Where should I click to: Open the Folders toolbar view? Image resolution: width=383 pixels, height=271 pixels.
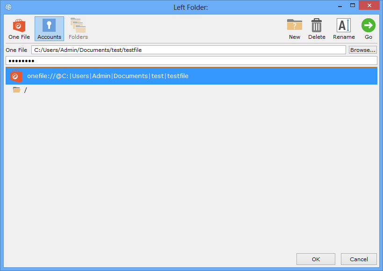tap(78, 29)
